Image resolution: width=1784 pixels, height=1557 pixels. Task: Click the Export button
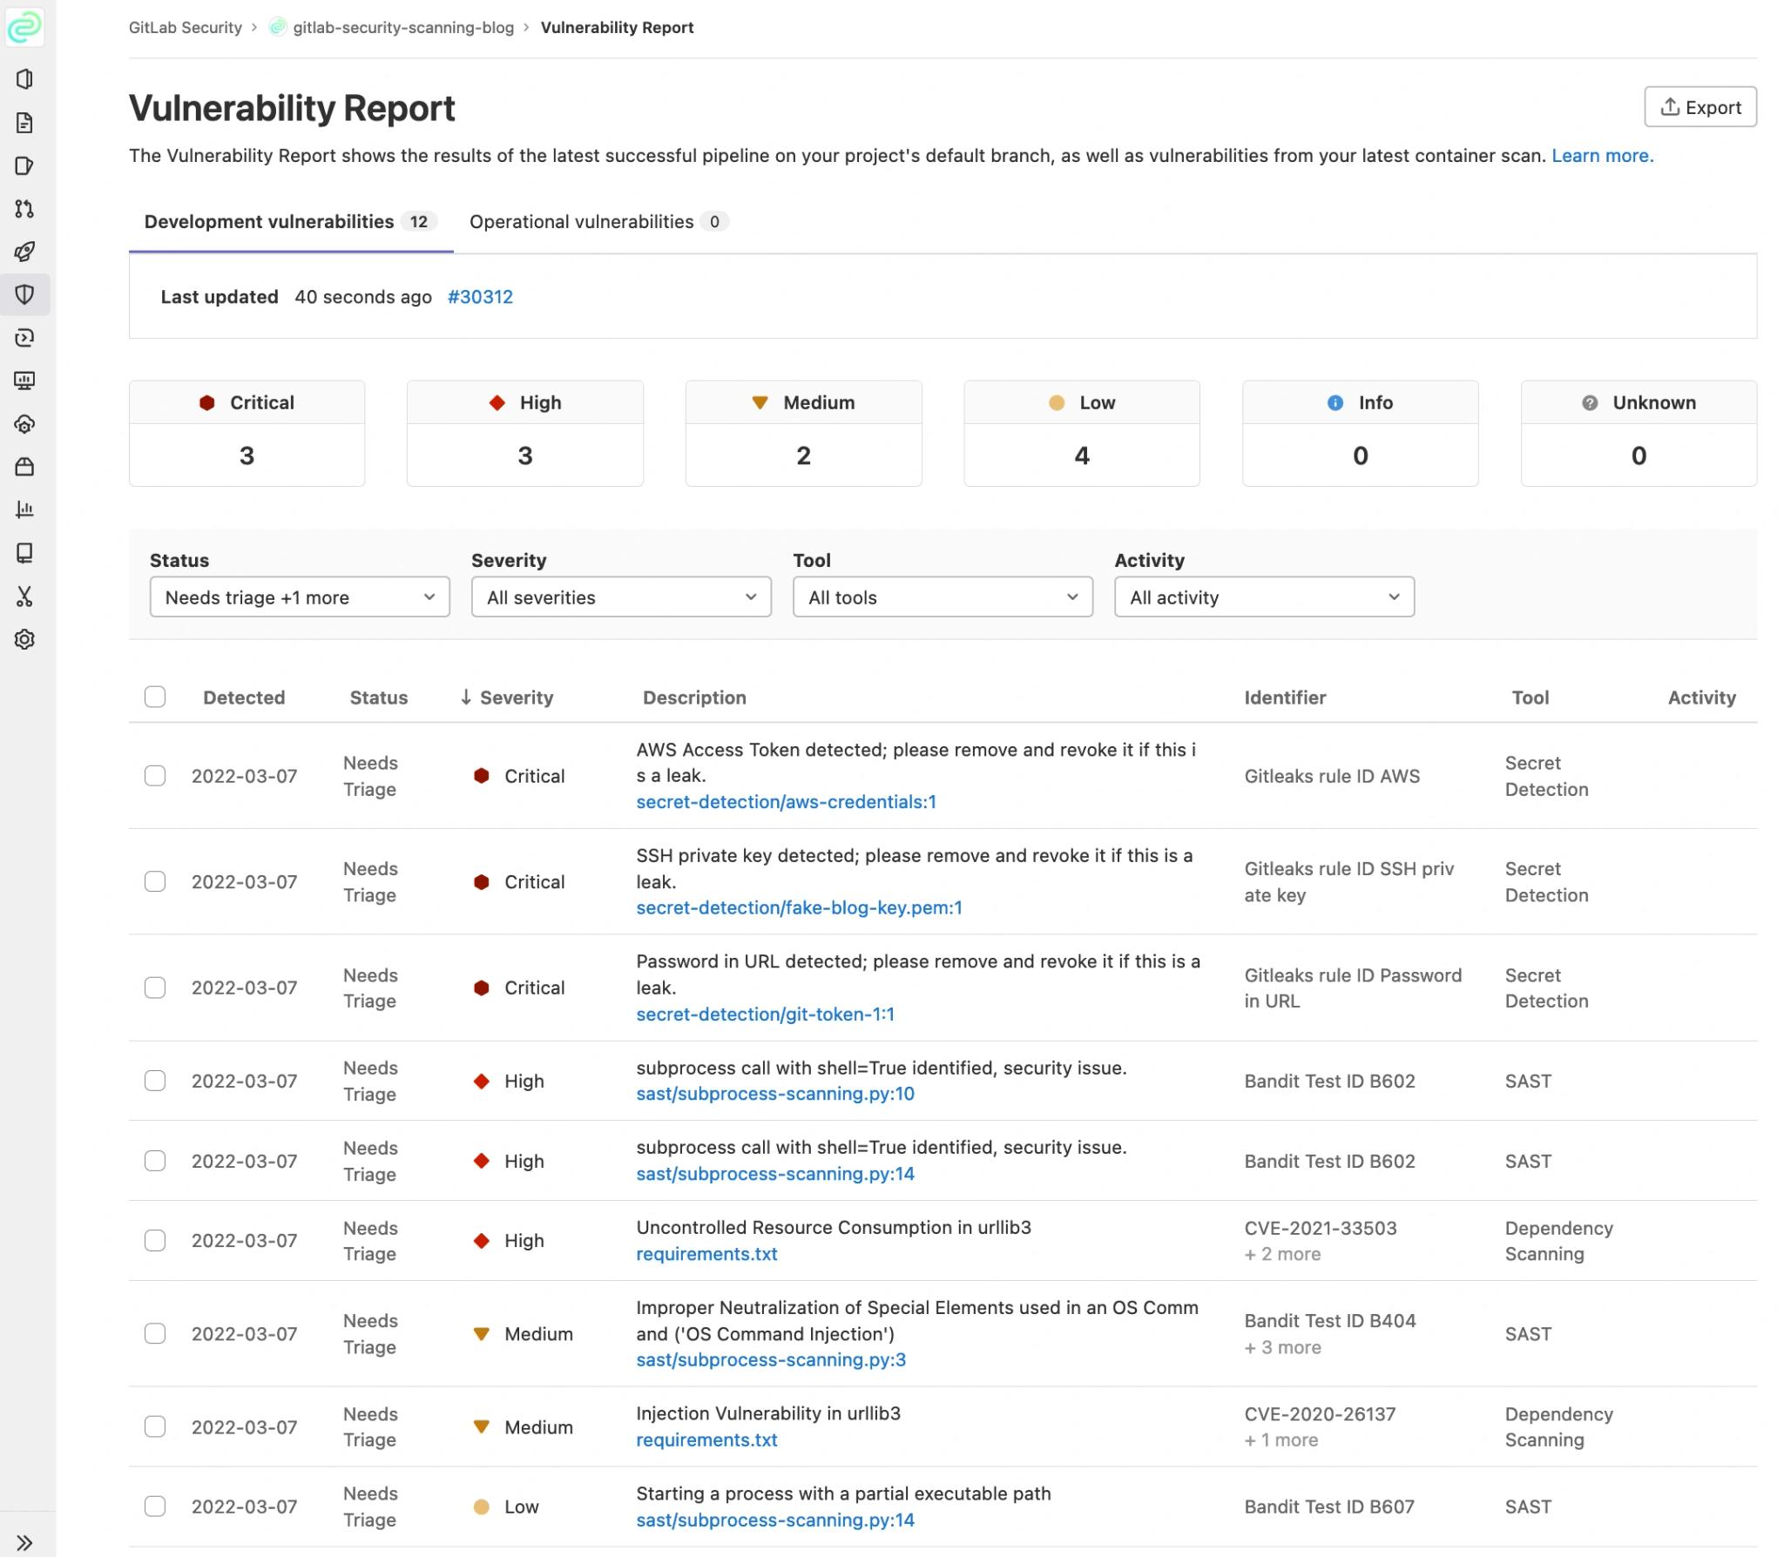[1700, 107]
